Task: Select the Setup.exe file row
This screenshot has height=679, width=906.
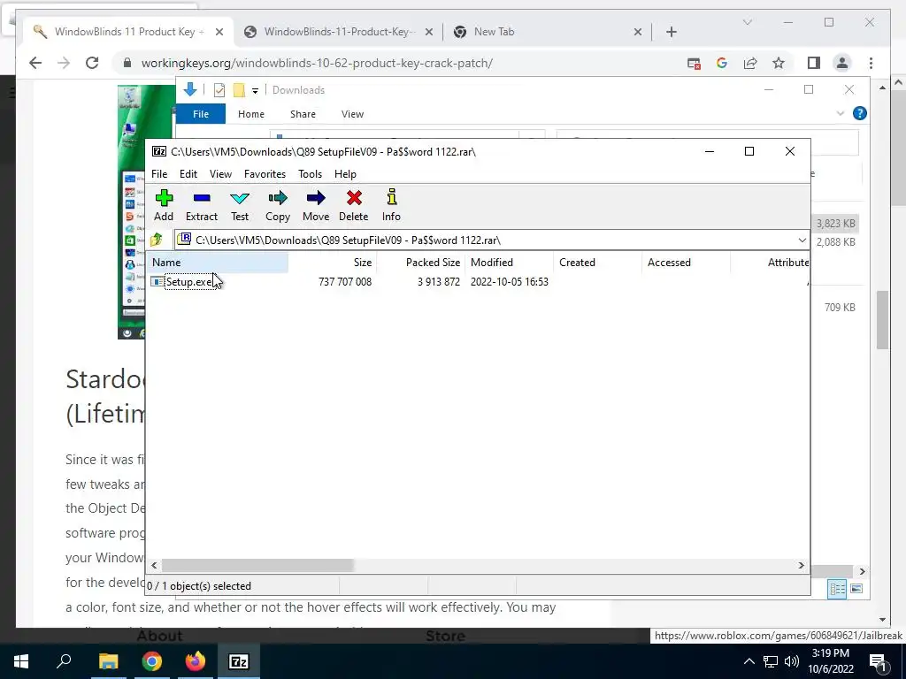Action: (x=478, y=282)
